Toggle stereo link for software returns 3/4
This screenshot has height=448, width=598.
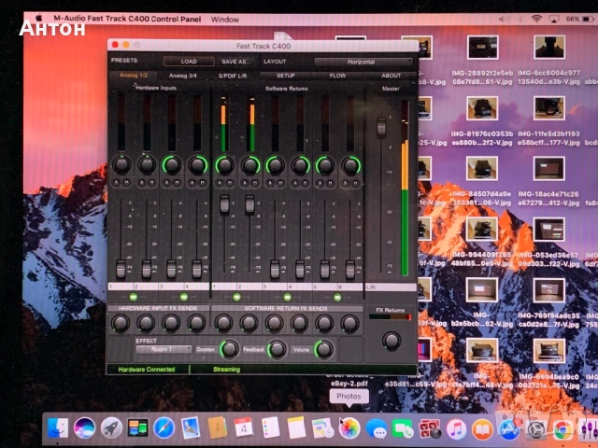(x=287, y=297)
